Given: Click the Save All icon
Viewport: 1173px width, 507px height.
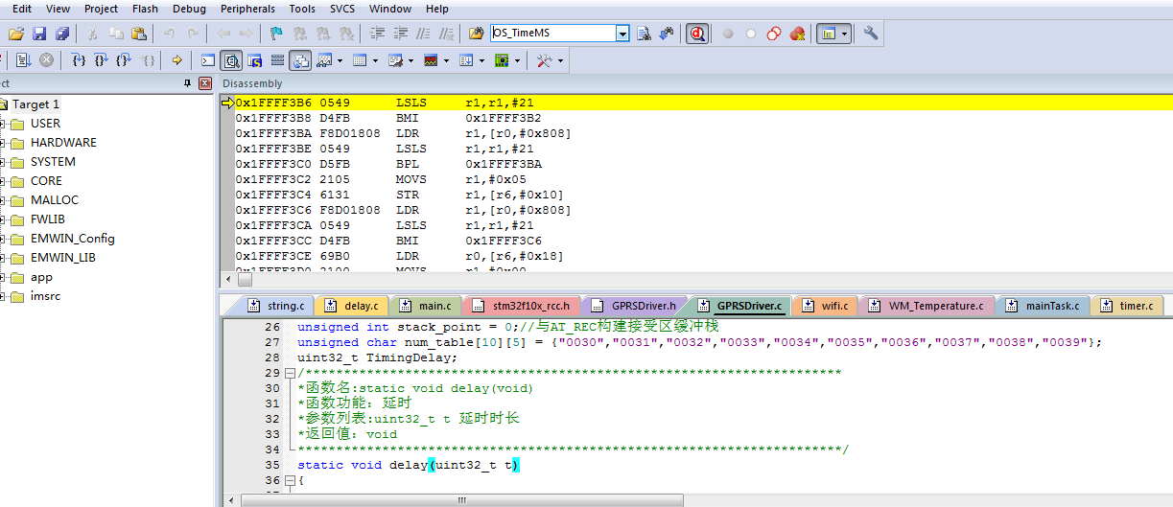Looking at the screenshot, I should pyautogui.click(x=62, y=34).
